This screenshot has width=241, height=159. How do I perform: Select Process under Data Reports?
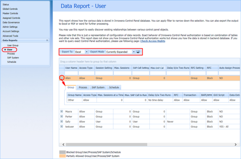11,54
